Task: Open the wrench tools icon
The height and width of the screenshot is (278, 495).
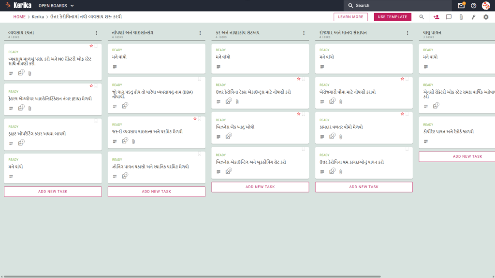Action: [x=474, y=17]
